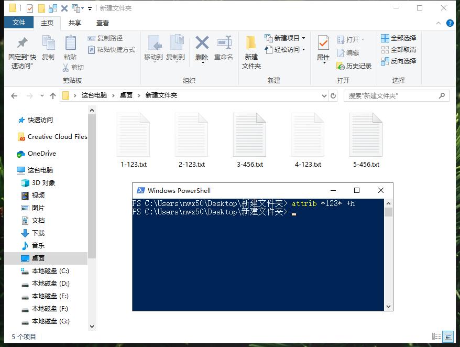
Task: Switch to details view in status bar
Action: pyautogui.click(x=436, y=337)
